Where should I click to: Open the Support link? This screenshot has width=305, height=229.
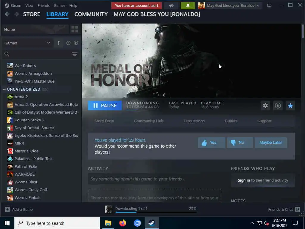(x=264, y=121)
